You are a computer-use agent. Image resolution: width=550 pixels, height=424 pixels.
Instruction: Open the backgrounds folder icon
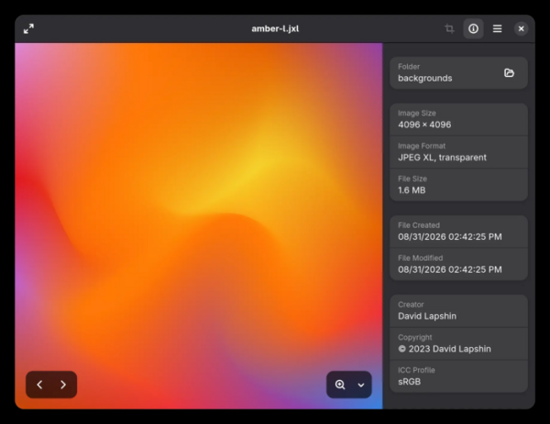coord(509,73)
